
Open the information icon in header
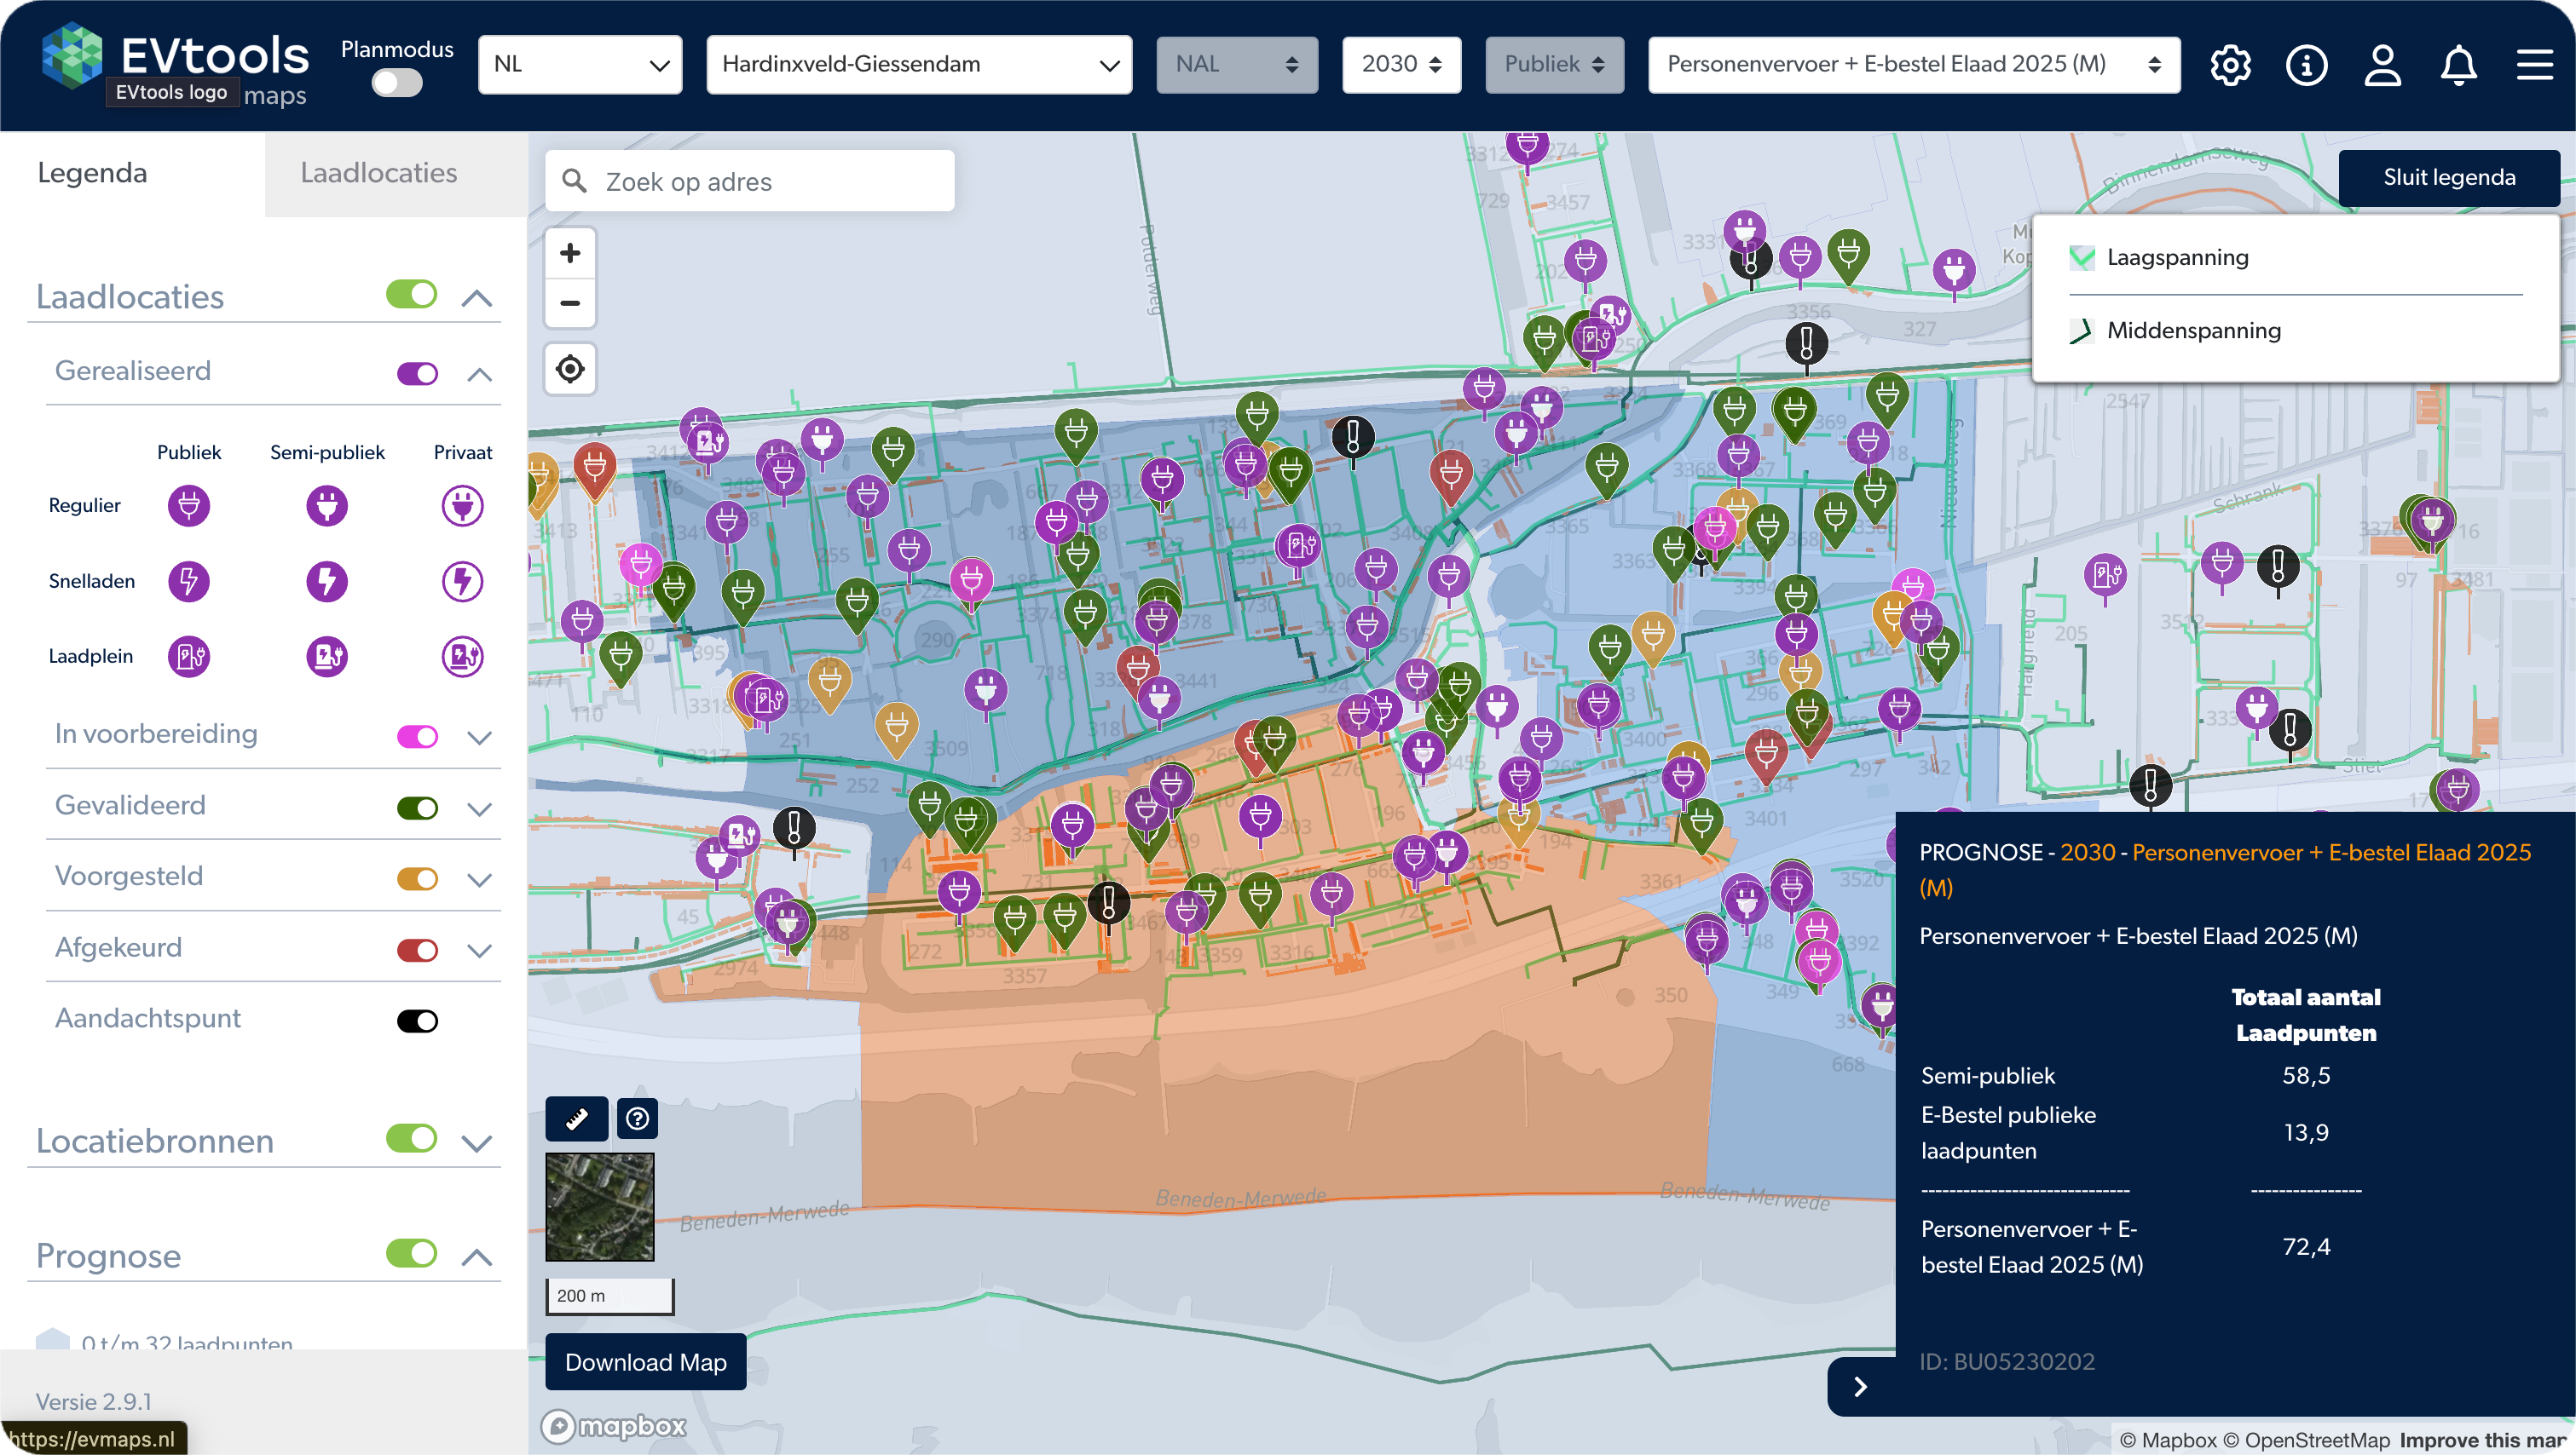[2306, 66]
